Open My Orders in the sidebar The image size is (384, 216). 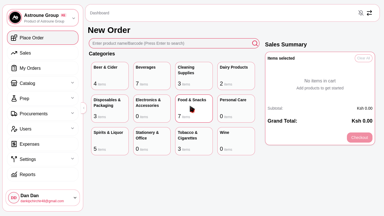(43, 68)
